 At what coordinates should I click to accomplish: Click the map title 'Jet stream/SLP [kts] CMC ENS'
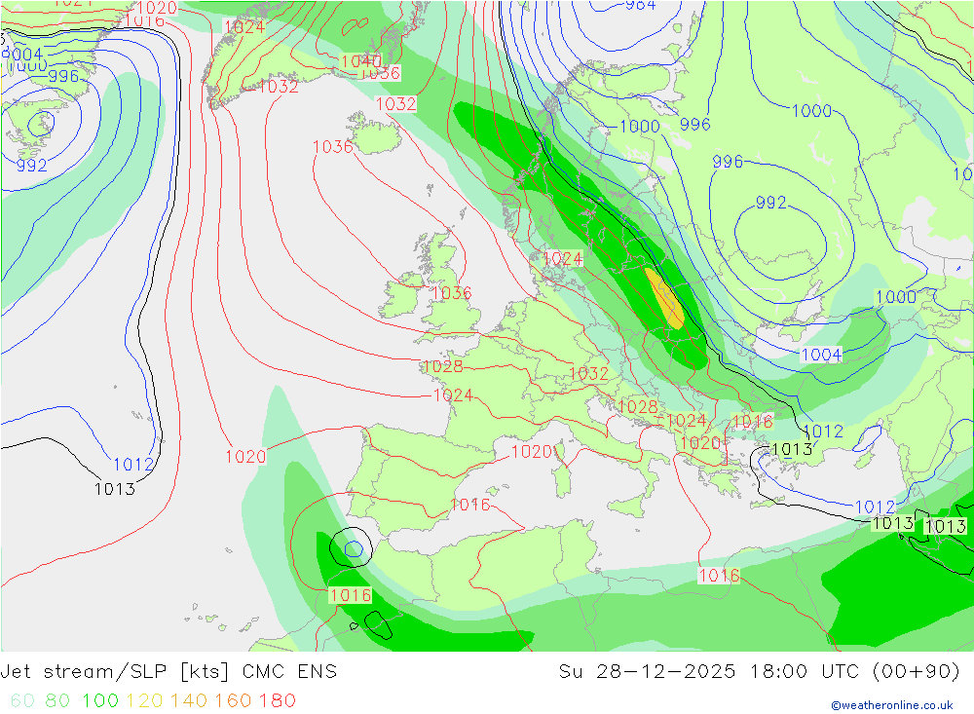[x=169, y=672]
